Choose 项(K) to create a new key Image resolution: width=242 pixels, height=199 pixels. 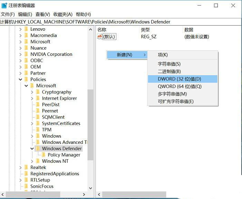tap(183, 55)
